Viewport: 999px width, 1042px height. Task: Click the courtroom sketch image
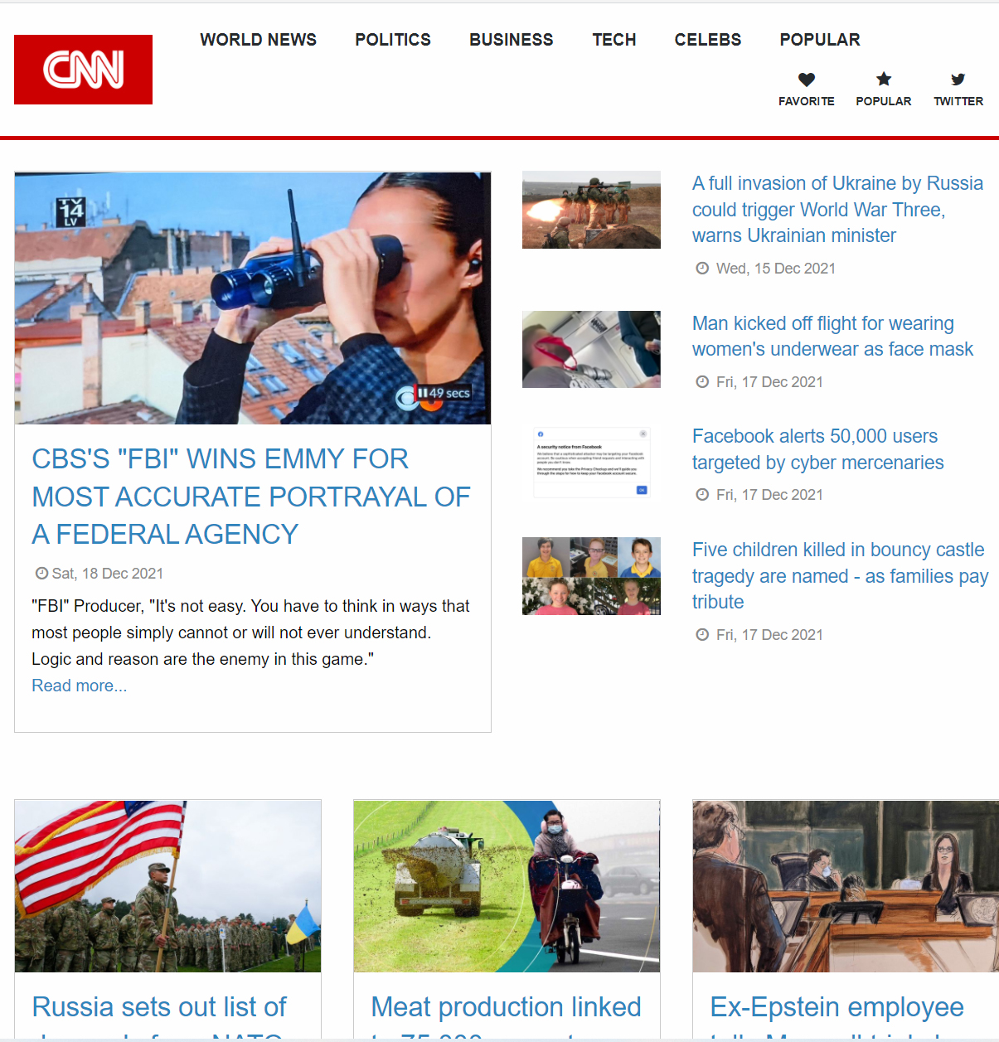846,886
